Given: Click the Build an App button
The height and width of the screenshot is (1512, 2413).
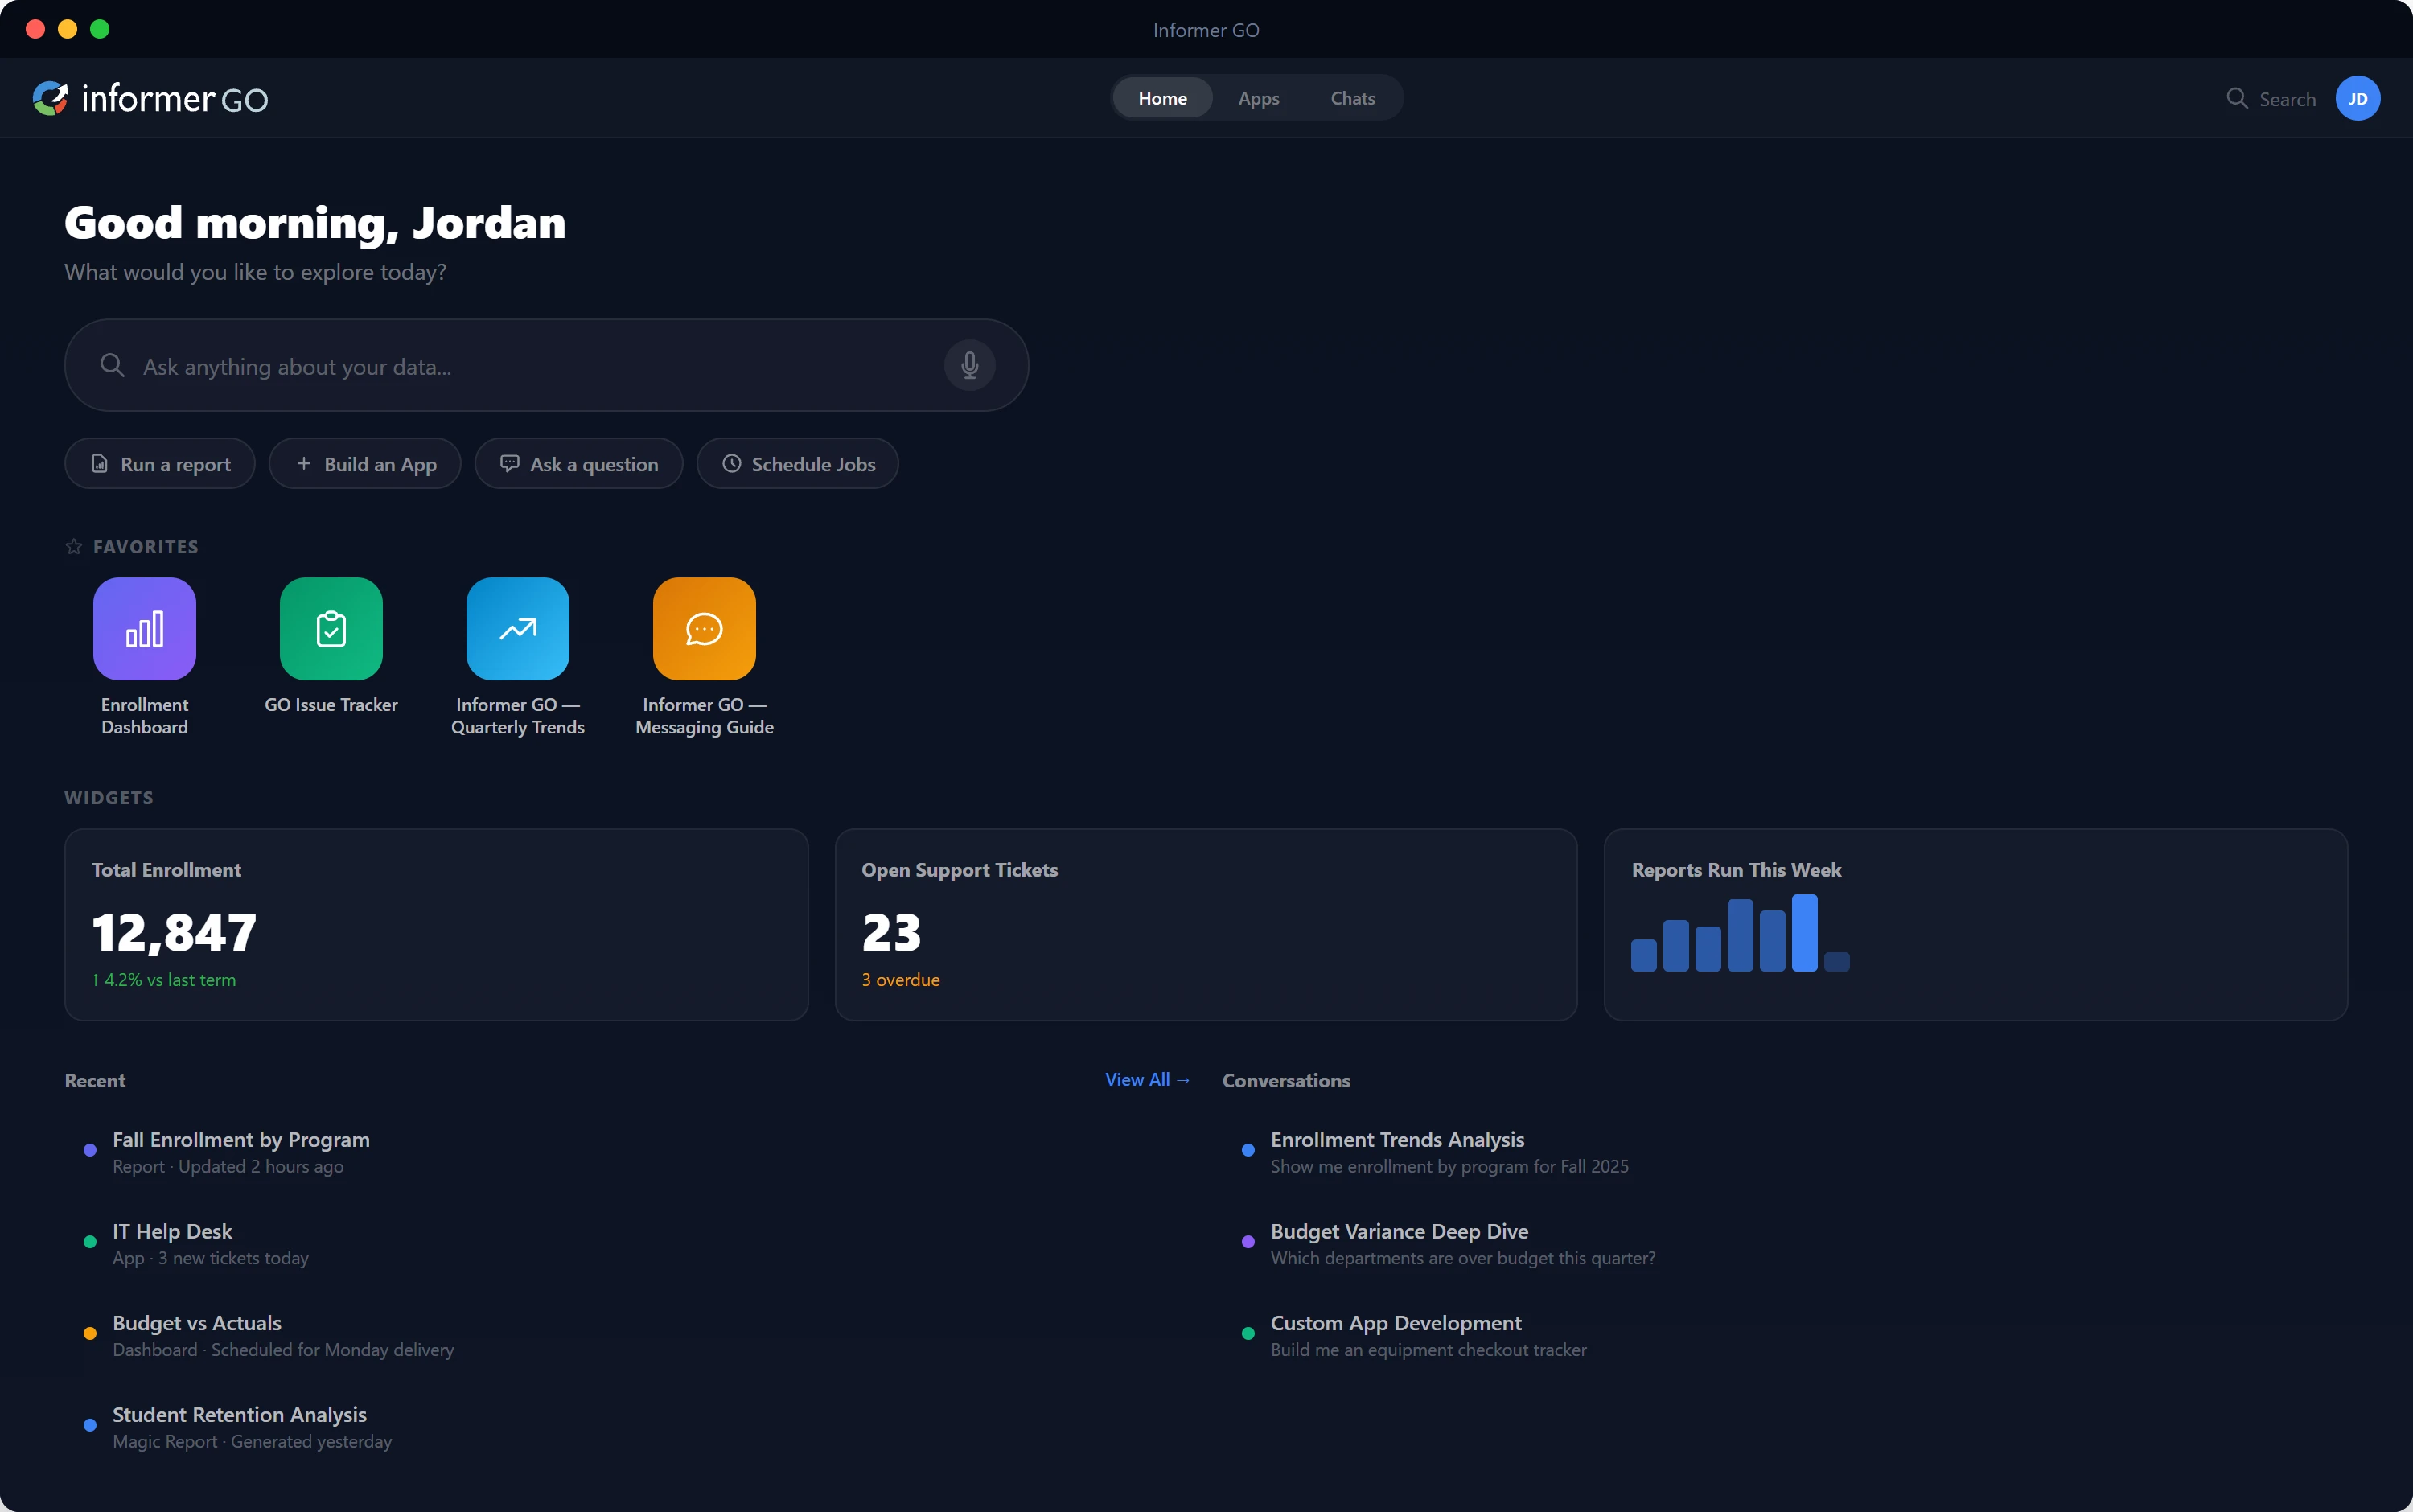Looking at the screenshot, I should pos(364,463).
